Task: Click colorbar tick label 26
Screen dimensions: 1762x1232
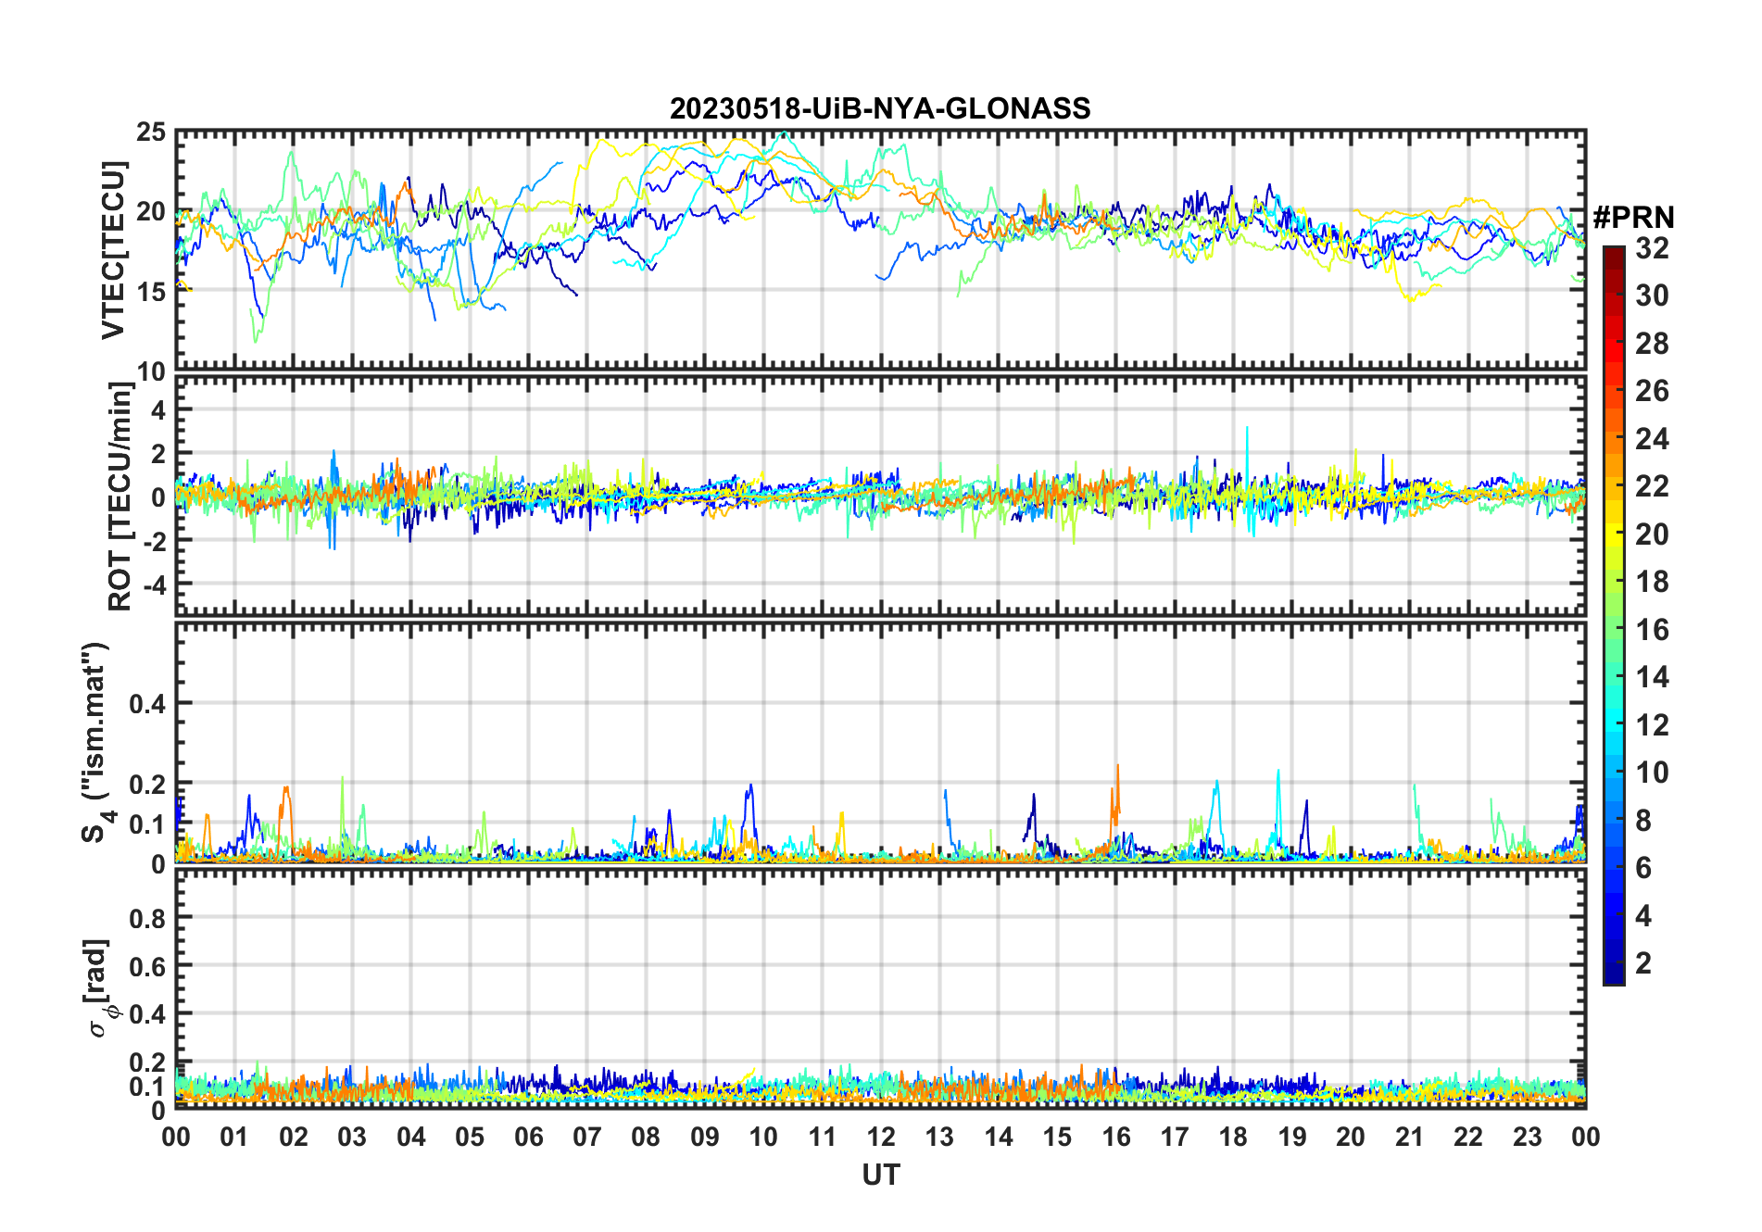Action: [1652, 391]
